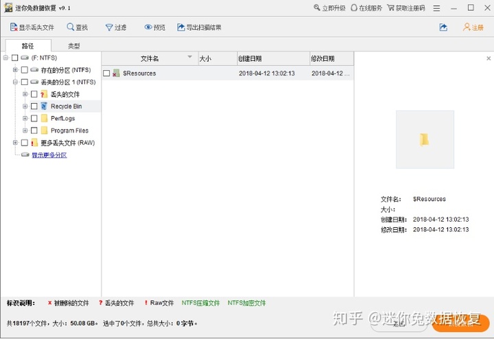The image size is (494, 339).
Task: Check the Recycle Bin checkbox
Action: [34, 106]
